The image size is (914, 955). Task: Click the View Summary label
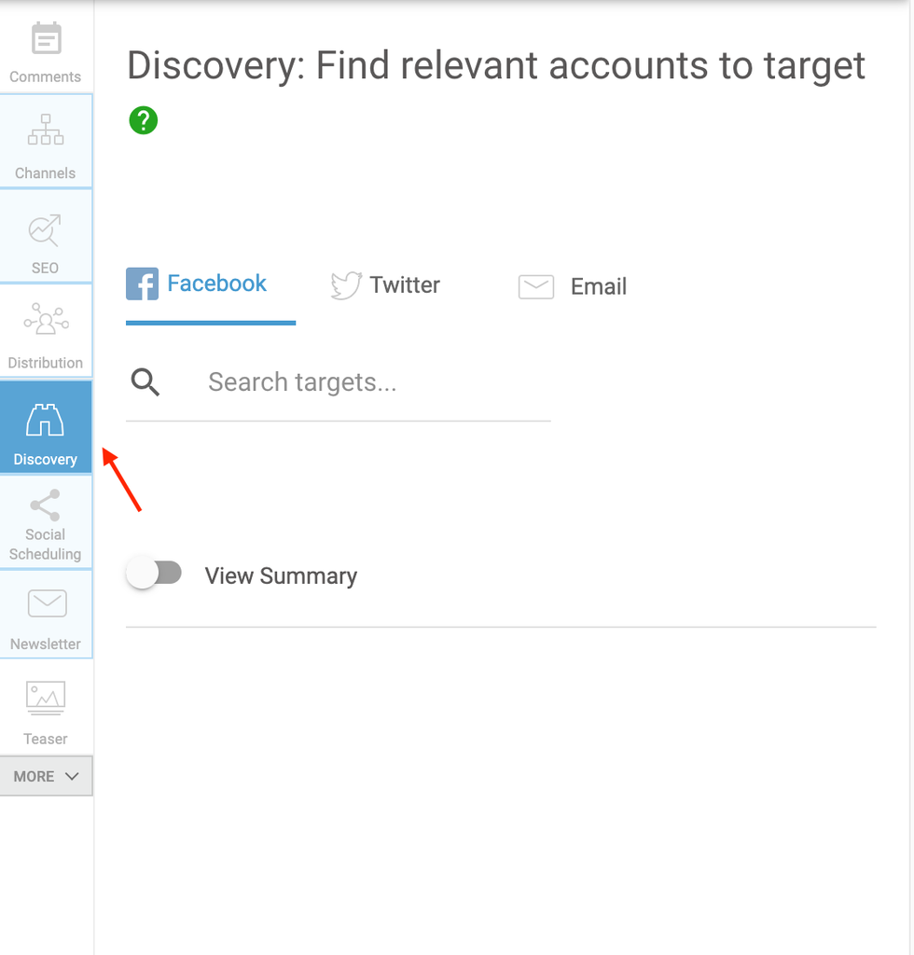281,576
